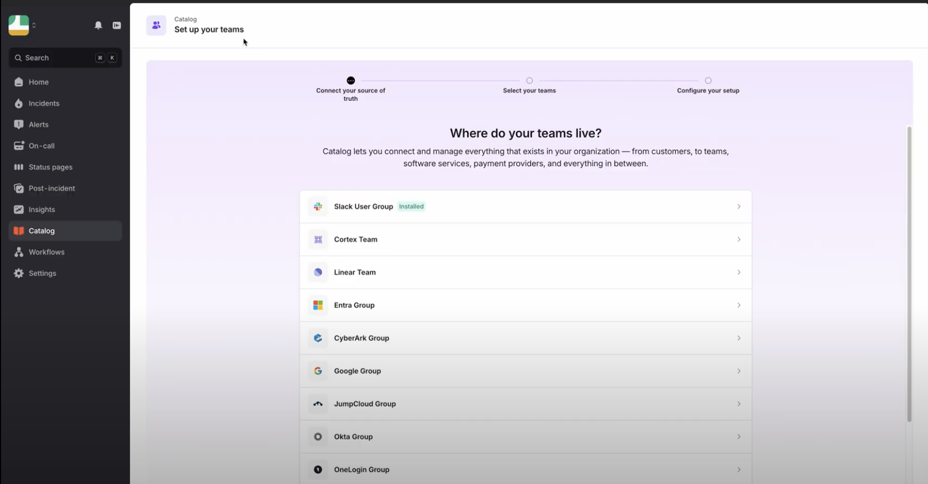Click the Insights chart icon

coord(19,210)
